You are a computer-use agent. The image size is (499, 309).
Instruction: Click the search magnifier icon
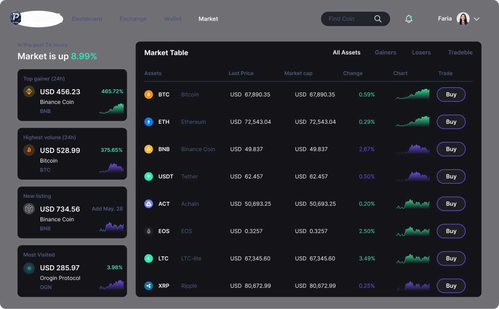tap(378, 19)
